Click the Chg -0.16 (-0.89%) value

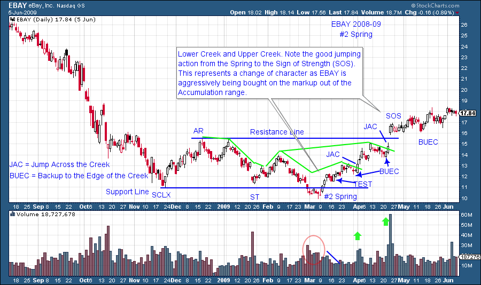429,13
